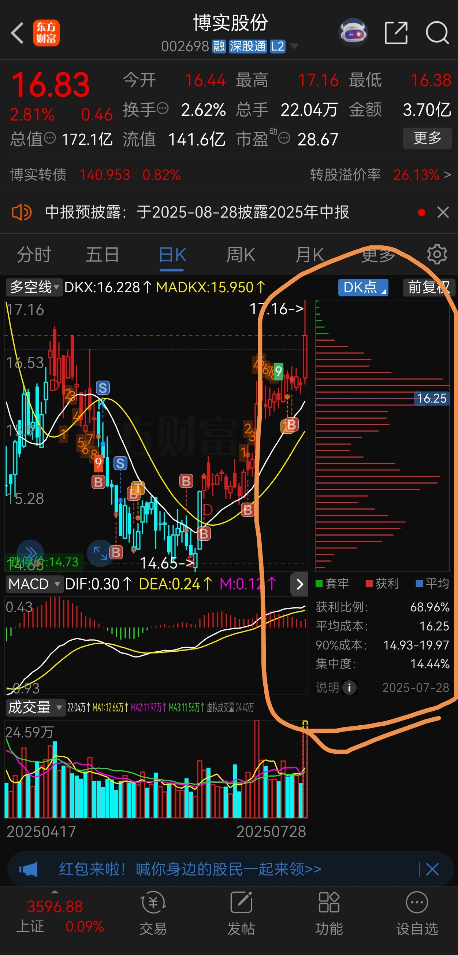Open chart settings gear icon

[437, 254]
